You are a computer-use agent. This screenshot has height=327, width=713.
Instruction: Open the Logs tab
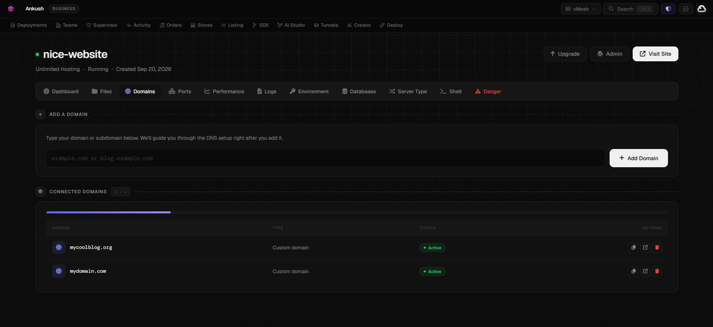pos(267,91)
